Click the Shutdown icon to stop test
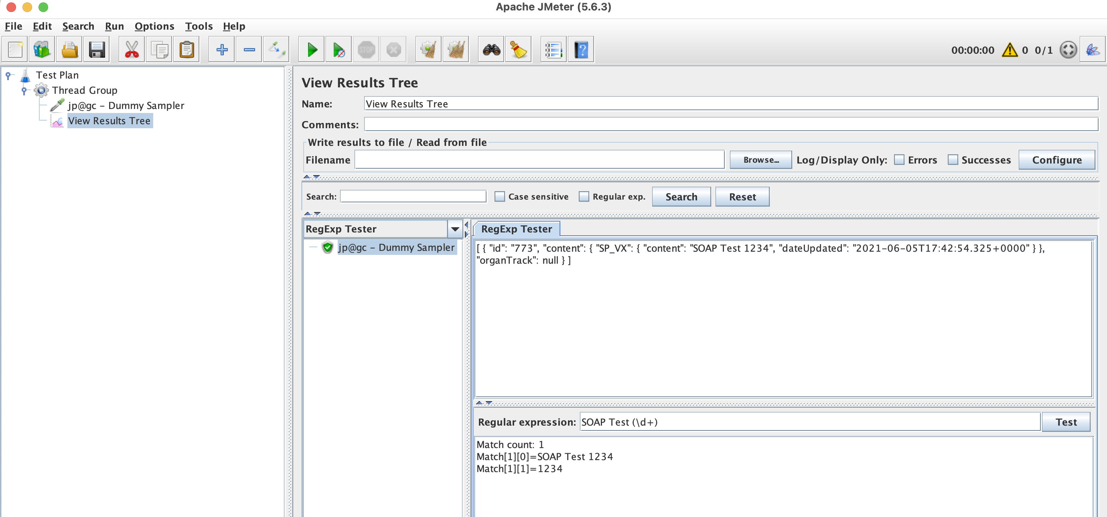The height and width of the screenshot is (517, 1107). tap(395, 48)
